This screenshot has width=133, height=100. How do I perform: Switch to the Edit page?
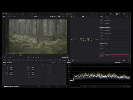coord(57,86)
